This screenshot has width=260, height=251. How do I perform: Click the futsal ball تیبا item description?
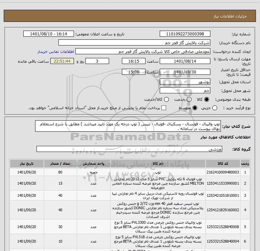coord(158,195)
